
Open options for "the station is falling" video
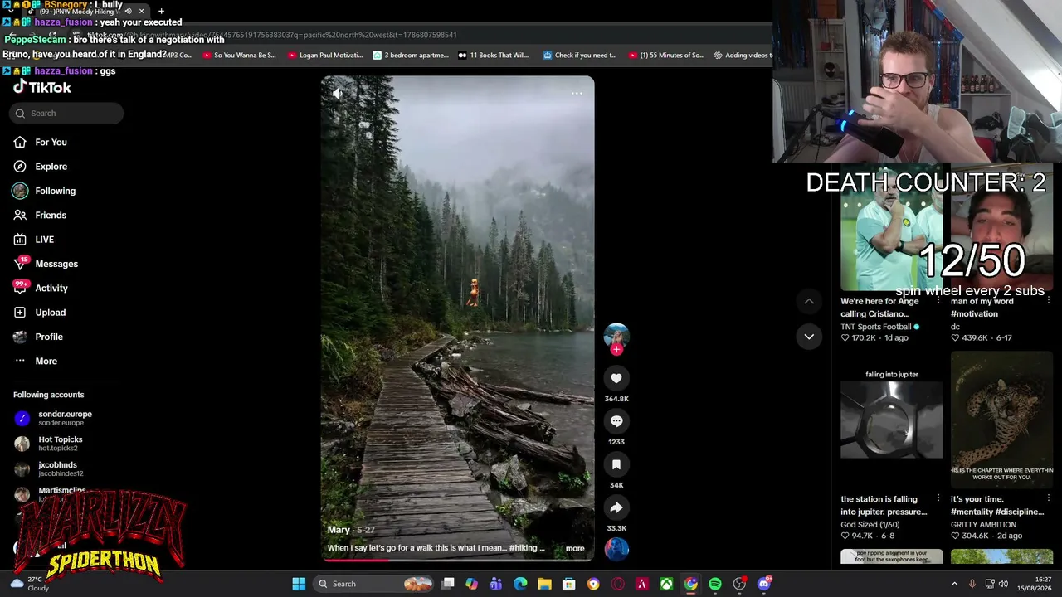938,499
